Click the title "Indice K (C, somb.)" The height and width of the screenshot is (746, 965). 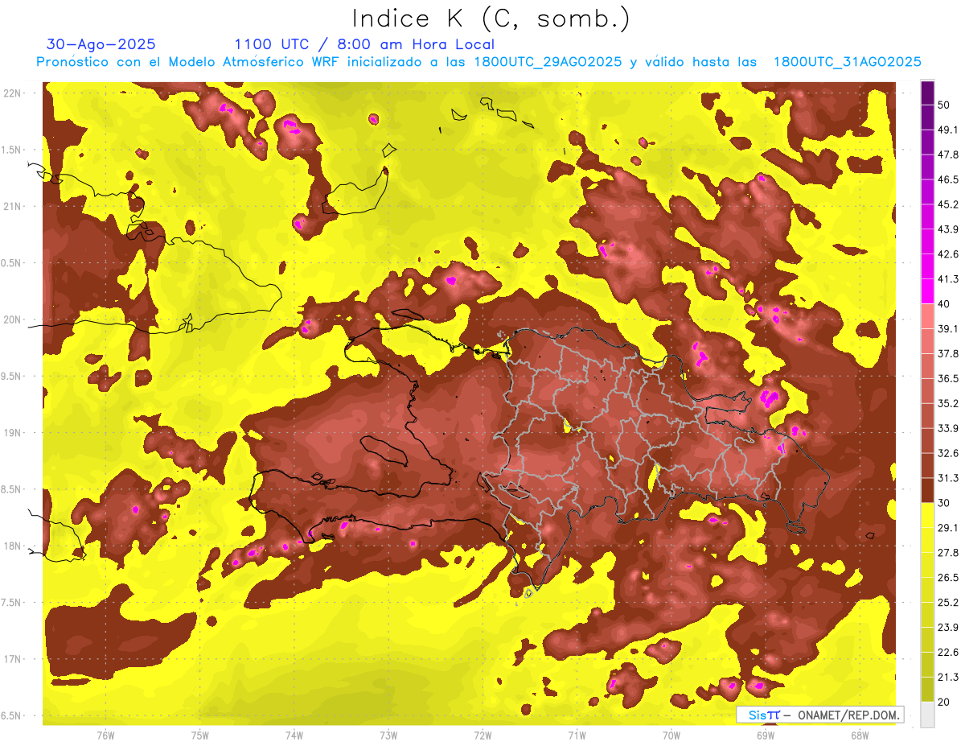click(491, 19)
